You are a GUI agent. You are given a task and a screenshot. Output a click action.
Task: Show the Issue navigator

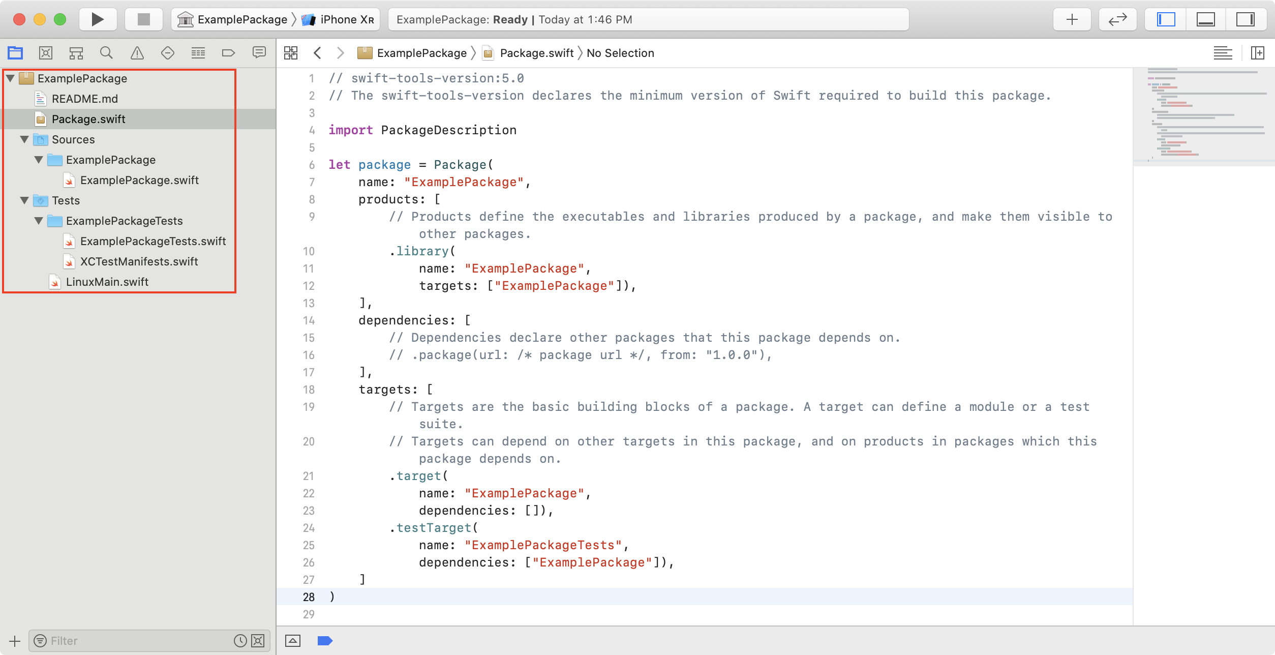coord(137,52)
